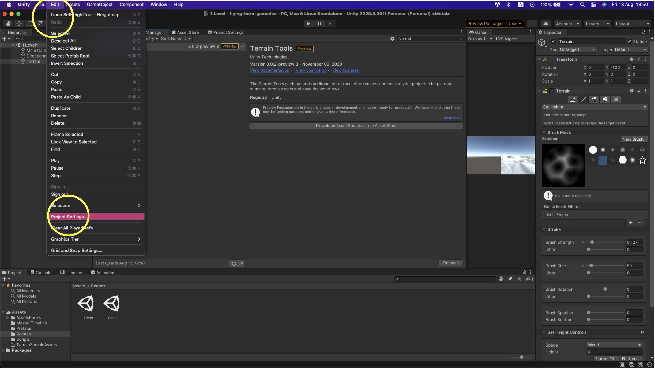The width and height of the screenshot is (655, 368).
Task: Open the Account dropdown
Action: coord(567,24)
